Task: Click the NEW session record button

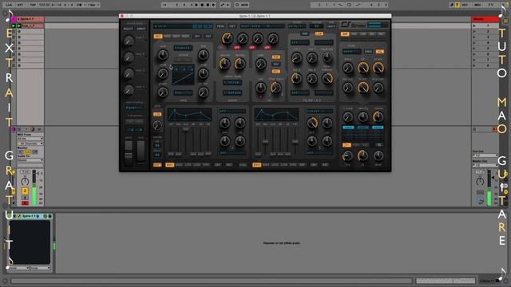Action: click(244, 5)
